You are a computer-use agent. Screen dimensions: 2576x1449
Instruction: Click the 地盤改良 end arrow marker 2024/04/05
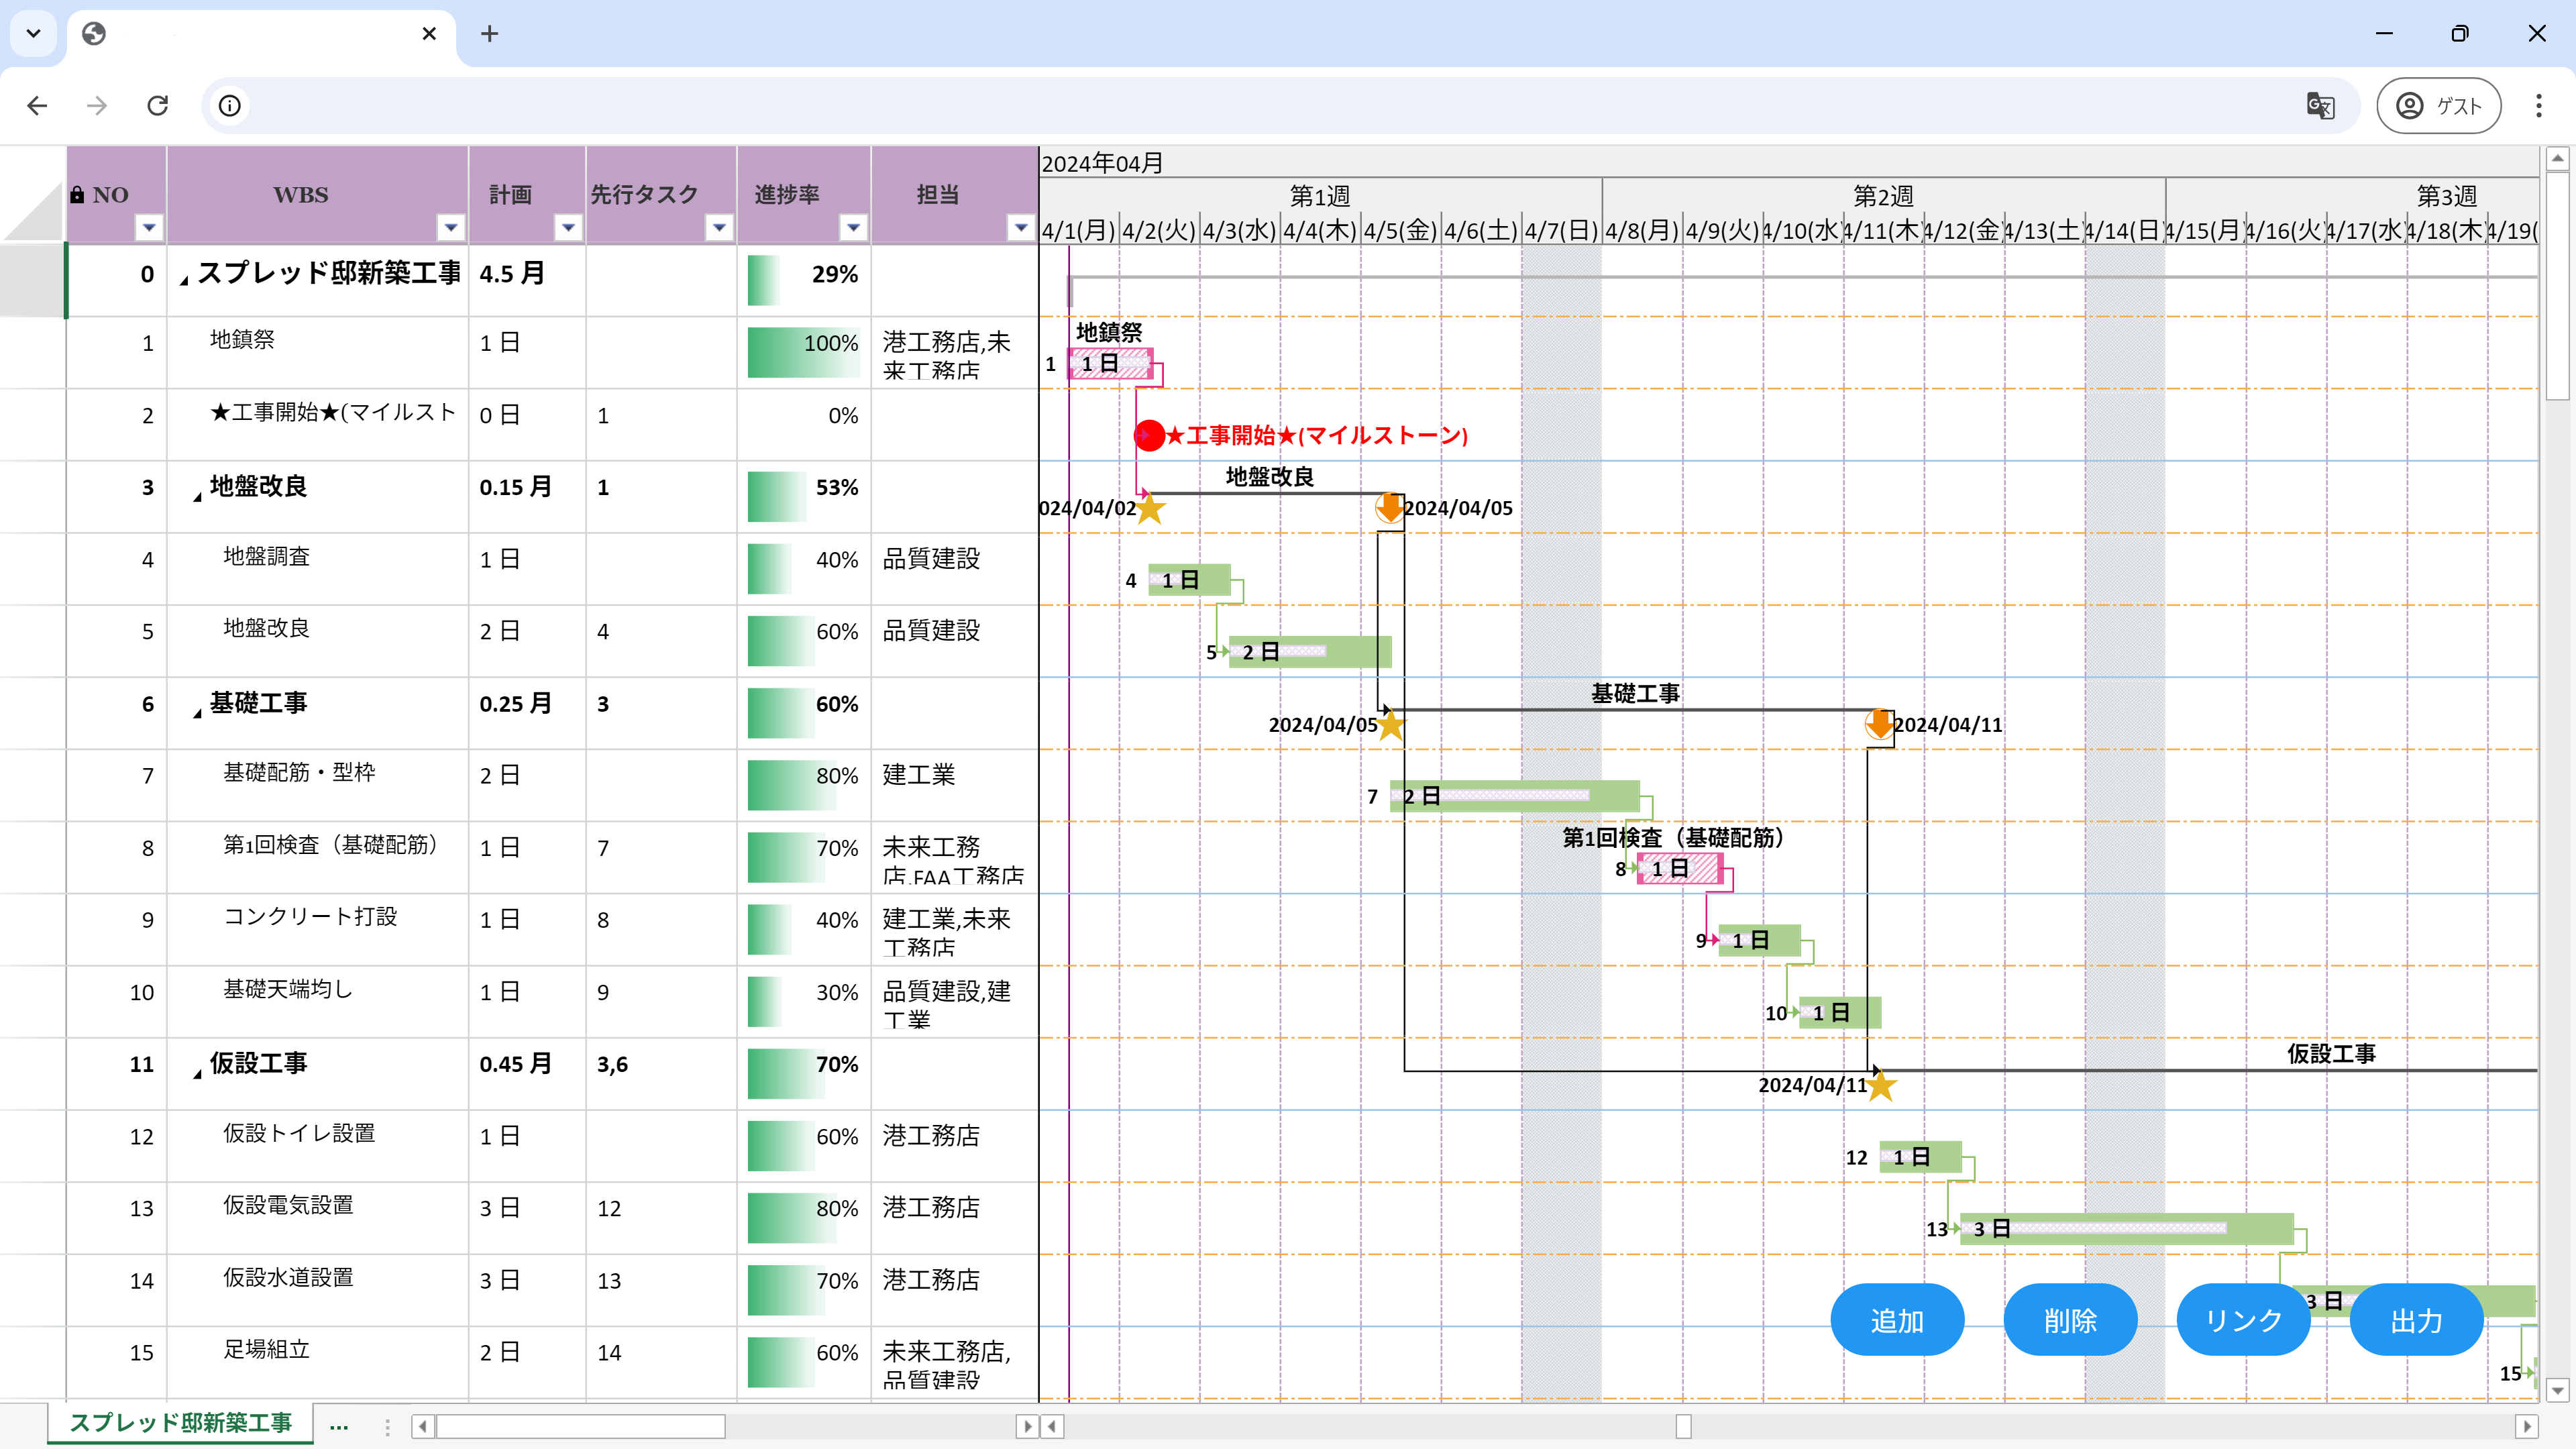1389,508
